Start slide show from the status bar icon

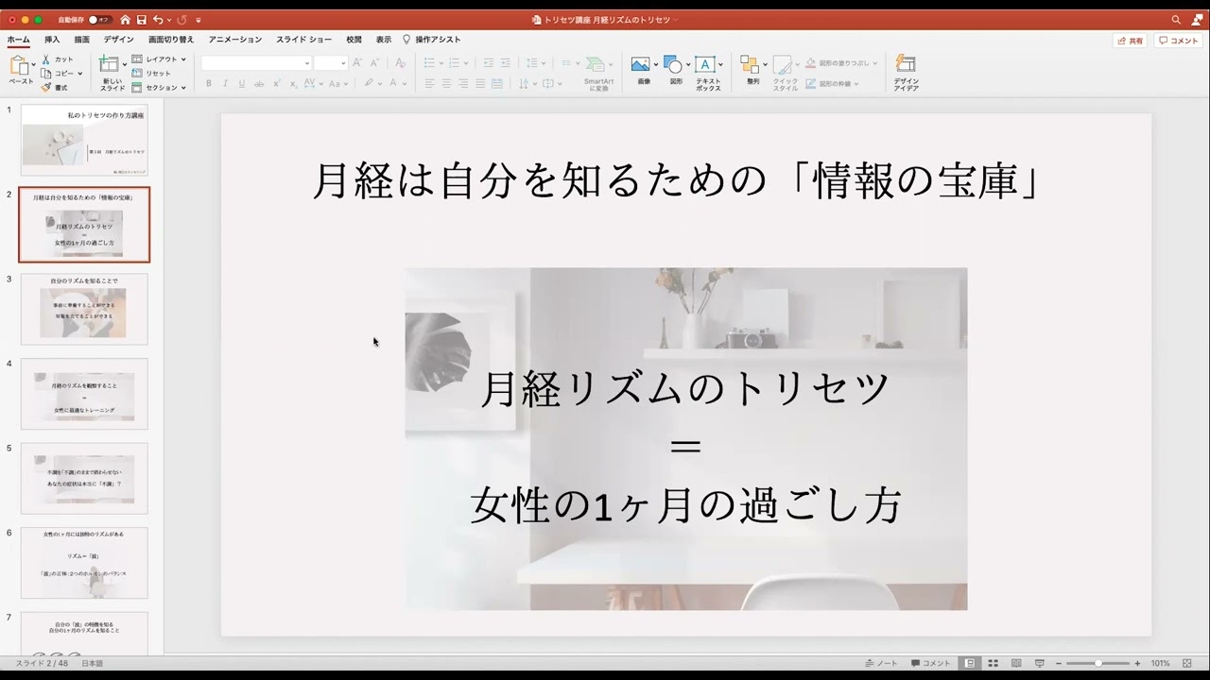point(1039,663)
